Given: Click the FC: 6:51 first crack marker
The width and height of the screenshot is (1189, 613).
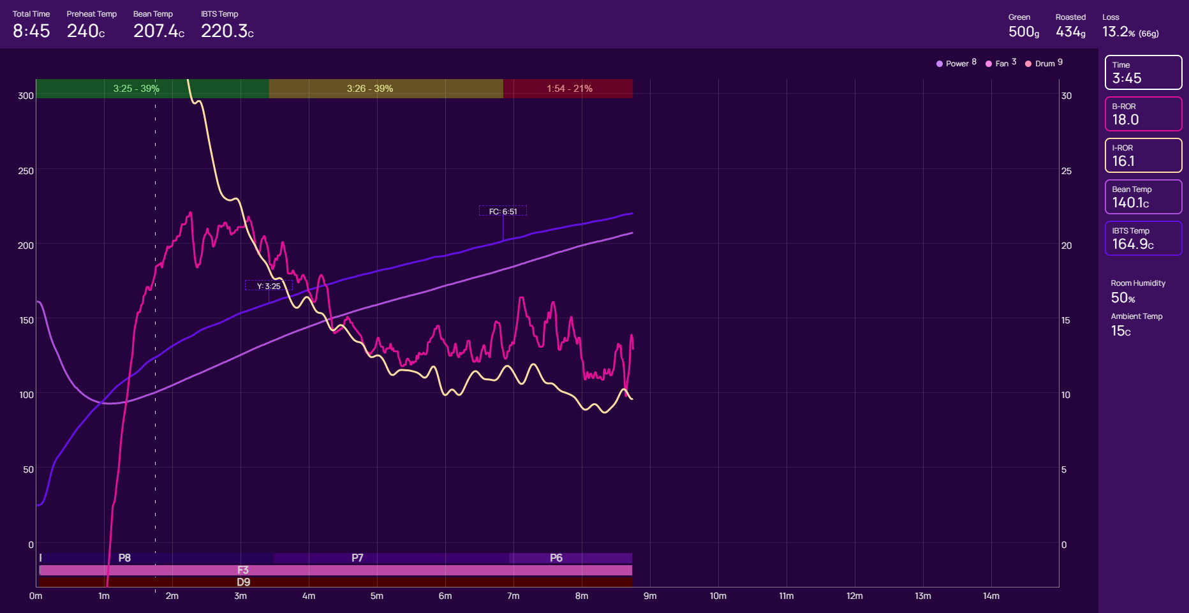Looking at the screenshot, I should click(503, 211).
